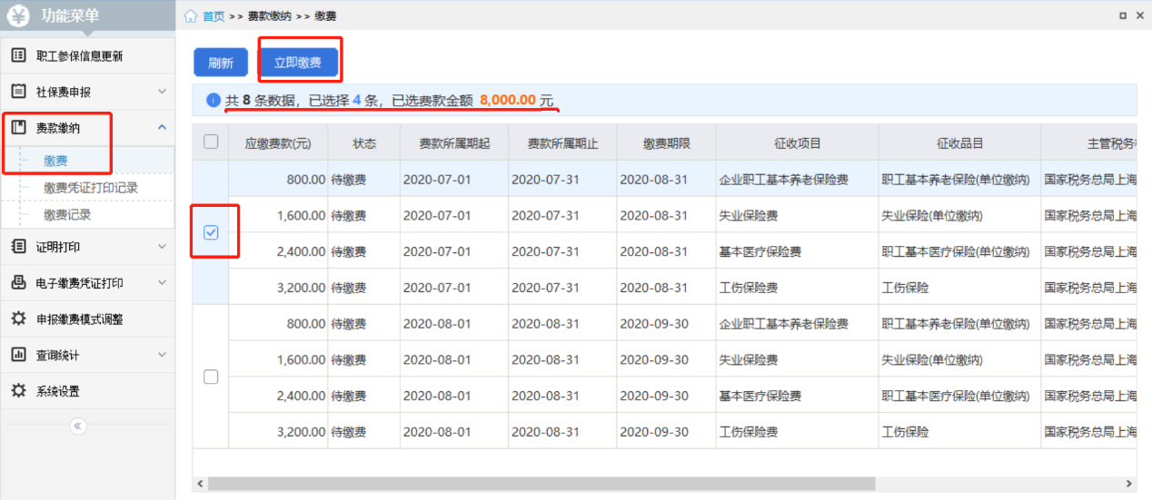Expand the 查询统计 menu chevron
Viewport: 1152px width, 500px height.
(162, 355)
